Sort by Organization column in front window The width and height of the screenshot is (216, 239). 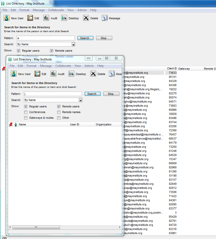pyautogui.click(x=108, y=125)
